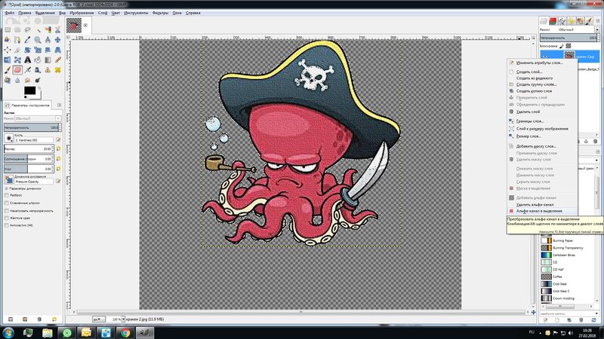This screenshot has height=339, width=604.
Task: Reset the brush angle with its yellow icon
Action: point(58,169)
